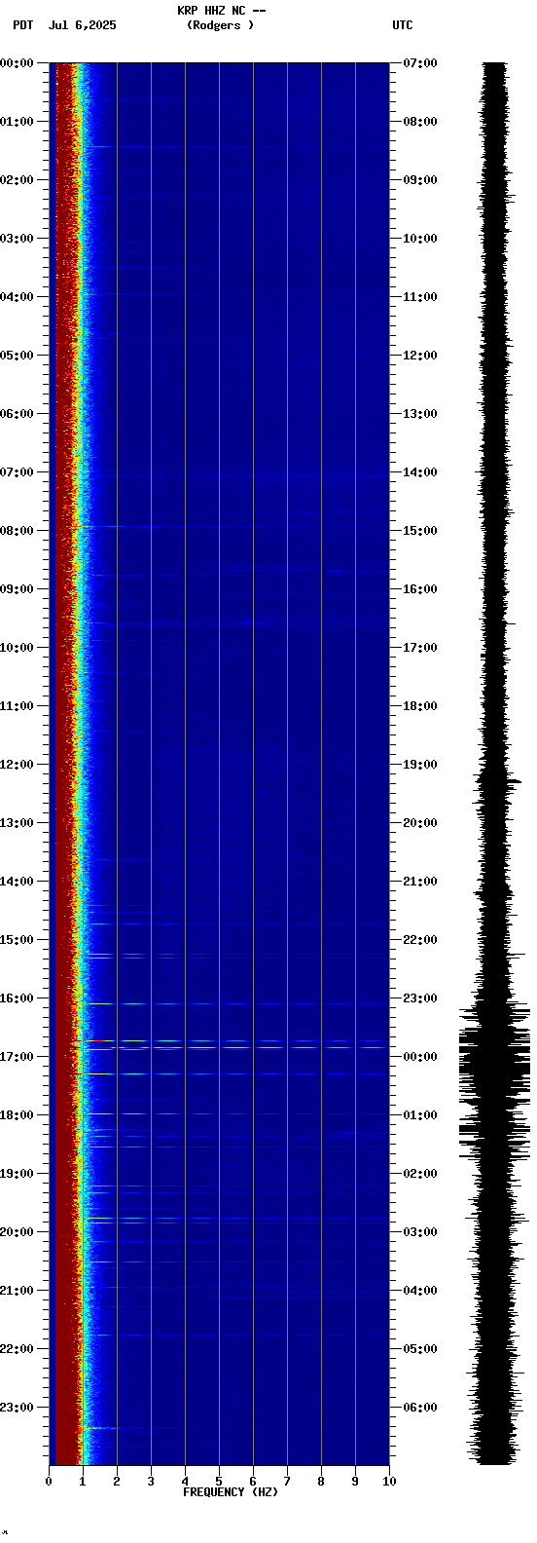The image size is (537, 1543).
Task: Click the 03:00 UTC time label
Action: [420, 1232]
